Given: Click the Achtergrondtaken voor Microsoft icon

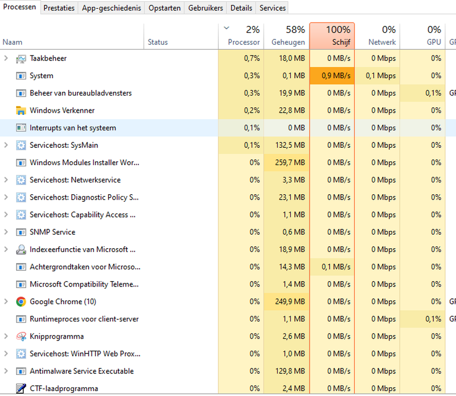Looking at the screenshot, I should pyautogui.click(x=21, y=267).
